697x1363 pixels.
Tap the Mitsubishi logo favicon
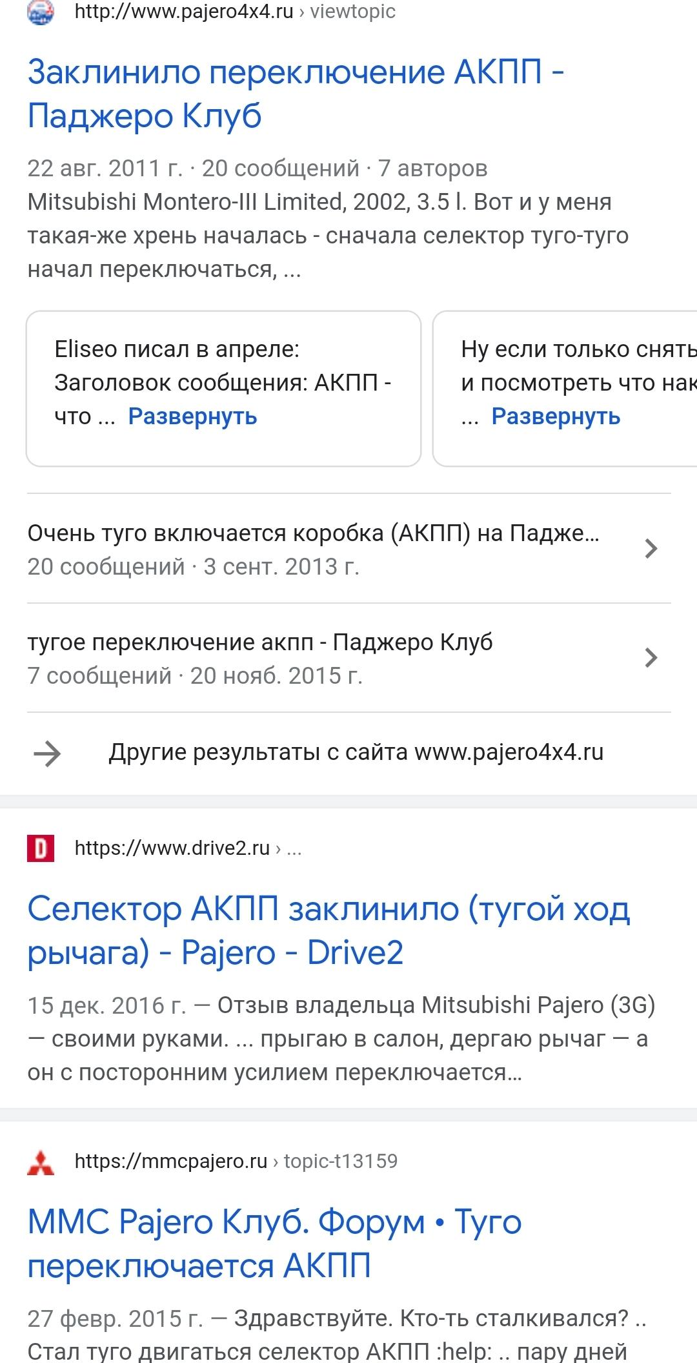pos(41,1161)
